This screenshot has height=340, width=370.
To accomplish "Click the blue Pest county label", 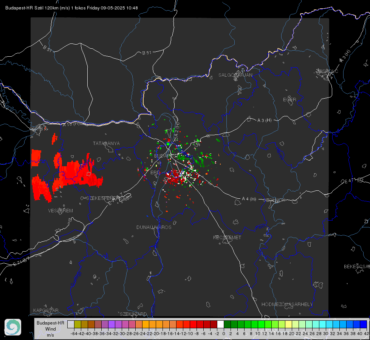I will tap(260, 227).
